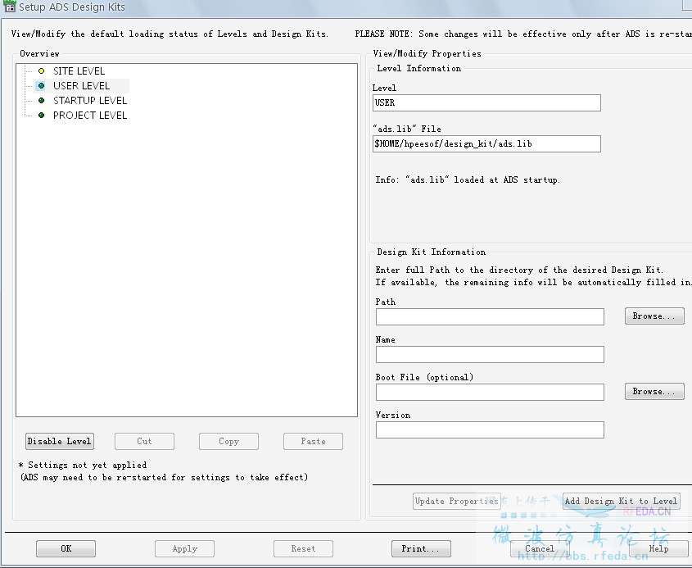Select USER LEVEL tree item
Image resolution: width=692 pixels, height=568 pixels.
81,86
